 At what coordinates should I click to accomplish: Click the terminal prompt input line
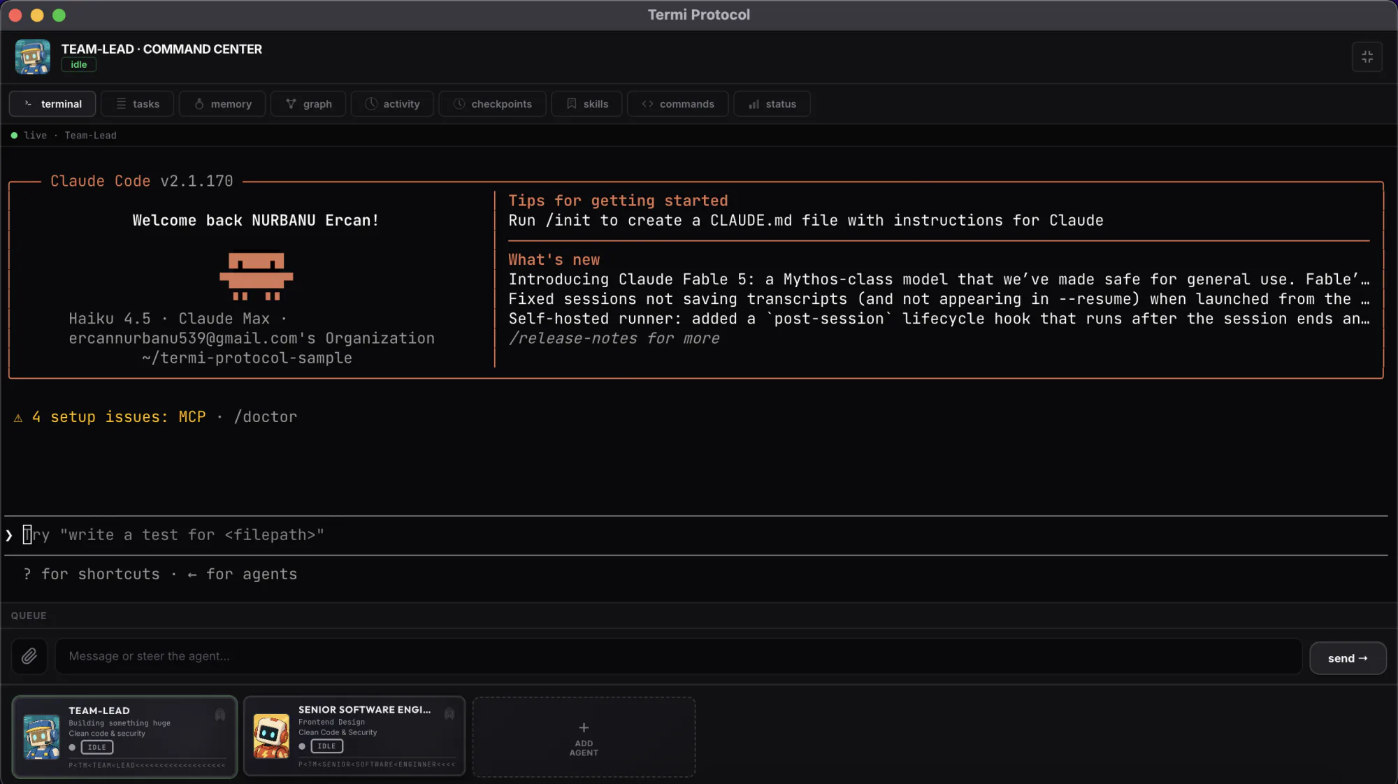[696, 535]
